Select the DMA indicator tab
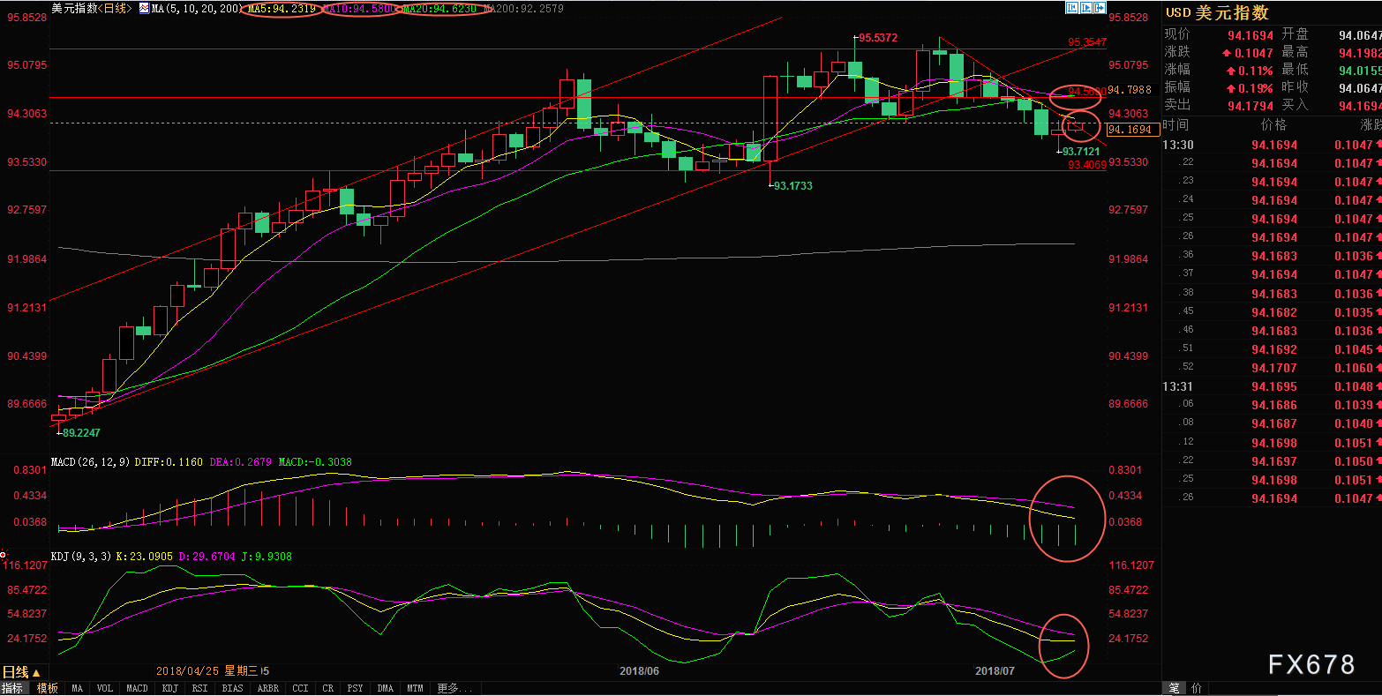The width and height of the screenshot is (1382, 696). (x=385, y=688)
